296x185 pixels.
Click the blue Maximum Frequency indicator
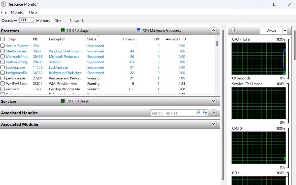[139, 31]
